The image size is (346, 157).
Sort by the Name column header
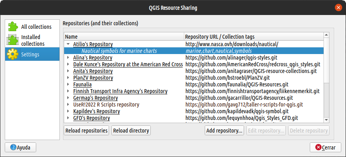point(124,36)
